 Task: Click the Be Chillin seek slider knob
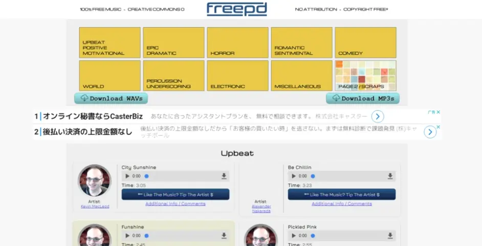pyautogui.click(x=313, y=176)
